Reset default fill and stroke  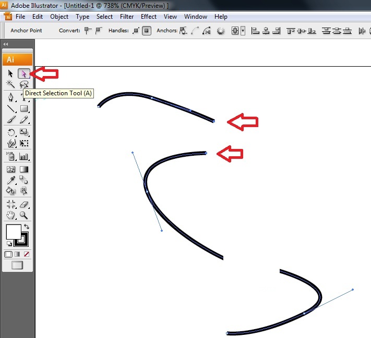(x=9, y=244)
